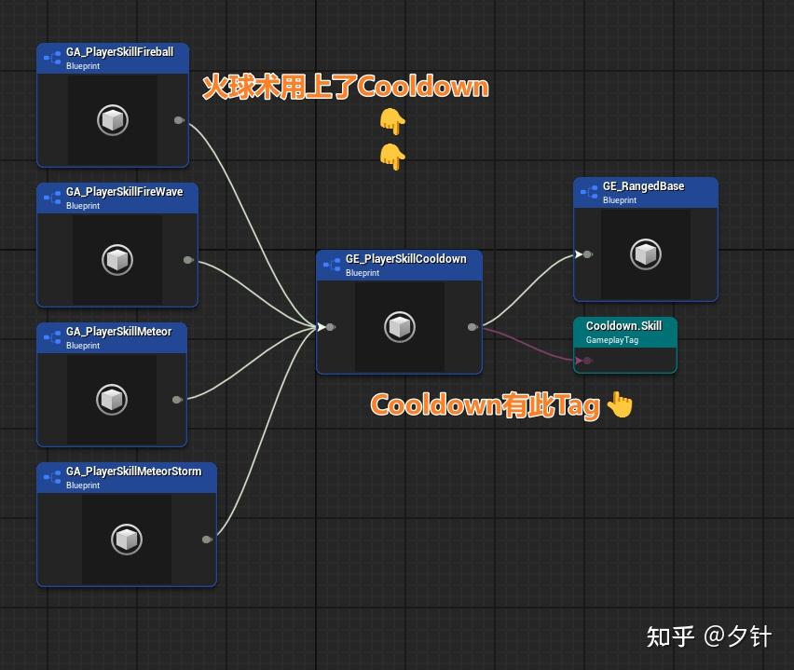The height and width of the screenshot is (670, 794).
Task: Click the GA_PlayerSkillFireWave node title
Action: coord(124,192)
